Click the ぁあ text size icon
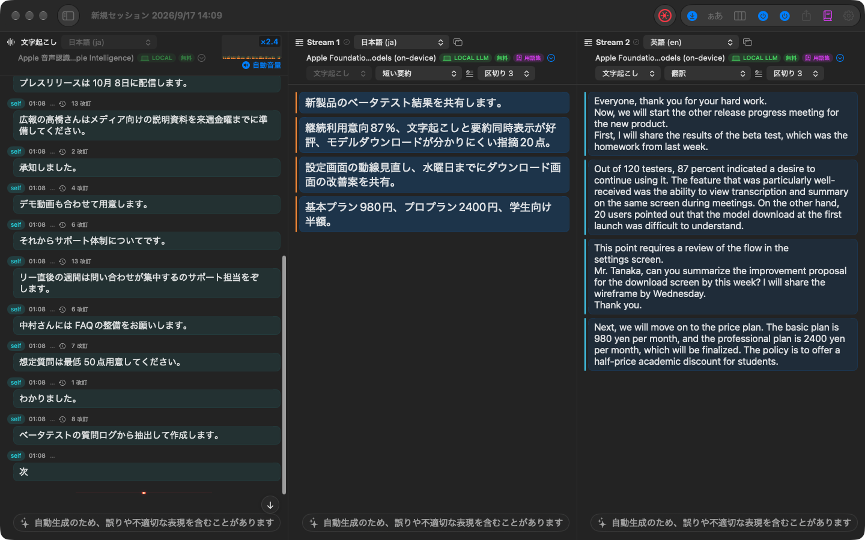The image size is (865, 540). coord(715,16)
